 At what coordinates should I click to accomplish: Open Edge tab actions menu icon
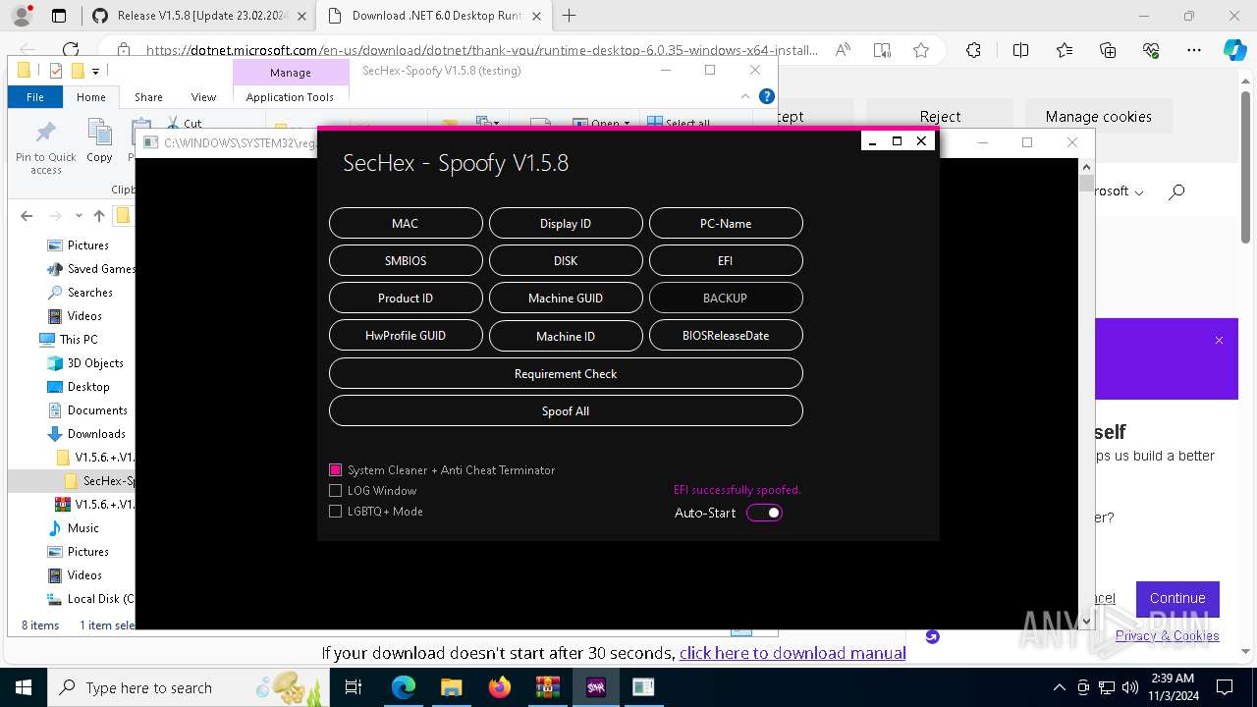click(59, 16)
